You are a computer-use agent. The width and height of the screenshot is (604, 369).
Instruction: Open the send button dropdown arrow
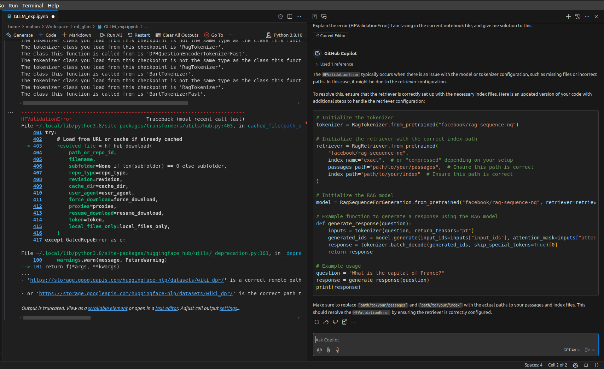pyautogui.click(x=593, y=350)
